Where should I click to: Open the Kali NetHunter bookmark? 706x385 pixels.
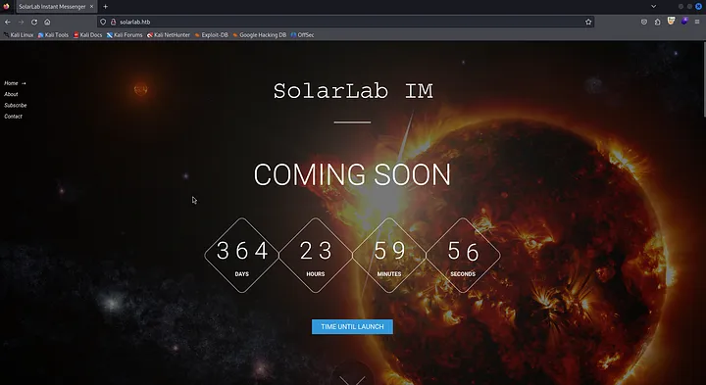pos(169,34)
